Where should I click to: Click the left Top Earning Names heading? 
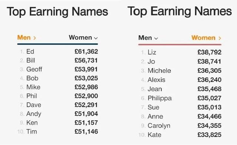coord(57,12)
